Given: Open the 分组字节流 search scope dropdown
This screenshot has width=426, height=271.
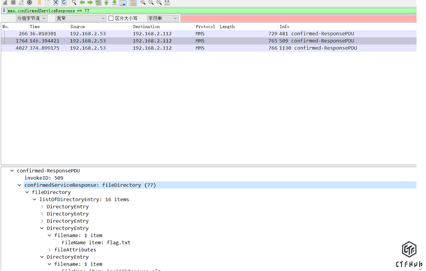Looking at the screenshot, I should (x=32, y=18).
